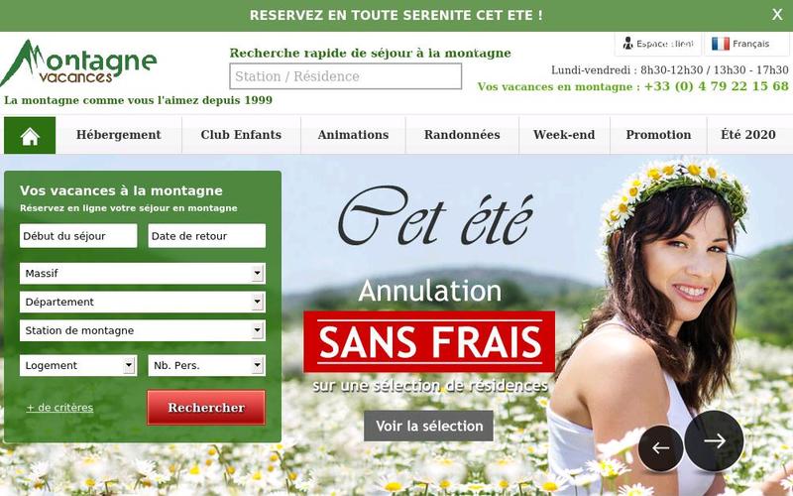Viewport: 793px width, 496px height.
Task: Advance to next slide arrow
Action: point(714,440)
